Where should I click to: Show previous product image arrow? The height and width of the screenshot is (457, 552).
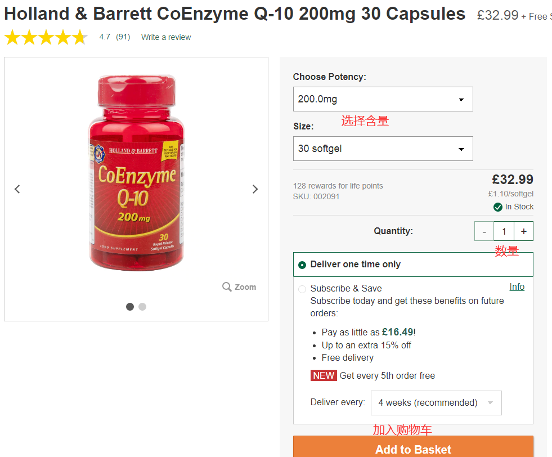(x=17, y=189)
